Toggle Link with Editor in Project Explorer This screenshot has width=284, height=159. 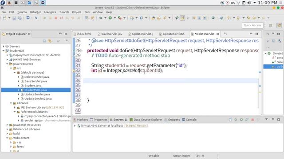coord(50,41)
